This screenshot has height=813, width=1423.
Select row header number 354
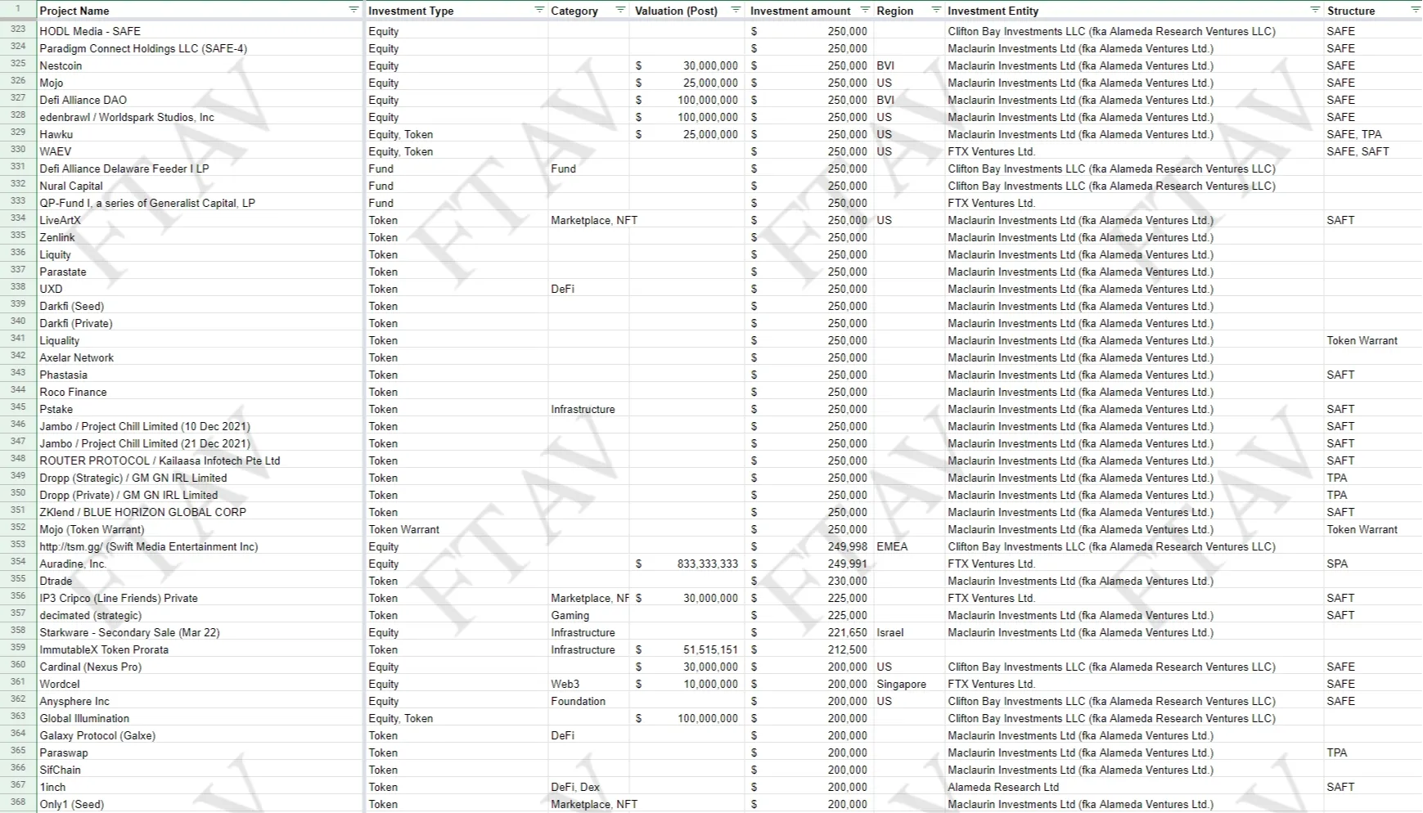pos(18,563)
